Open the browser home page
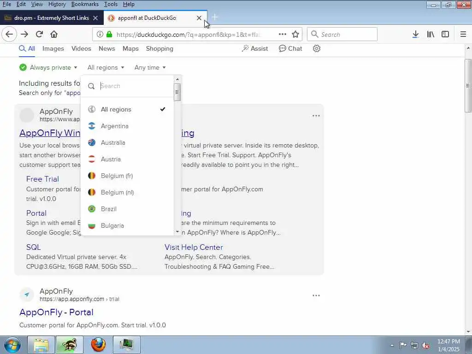Screen dimensions: 472x354 point(54,34)
